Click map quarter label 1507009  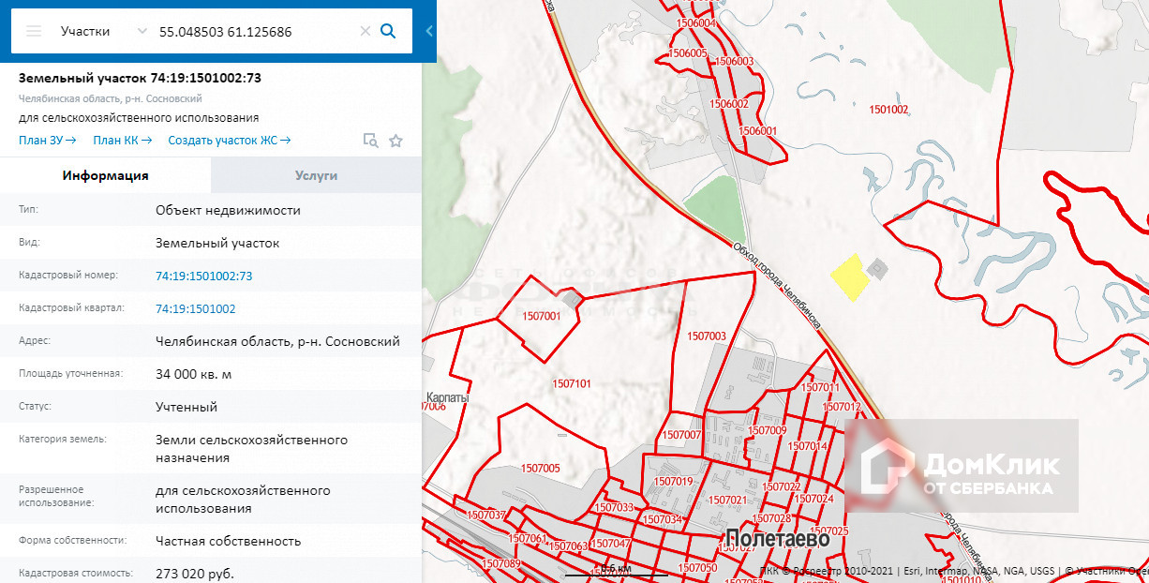coord(768,430)
